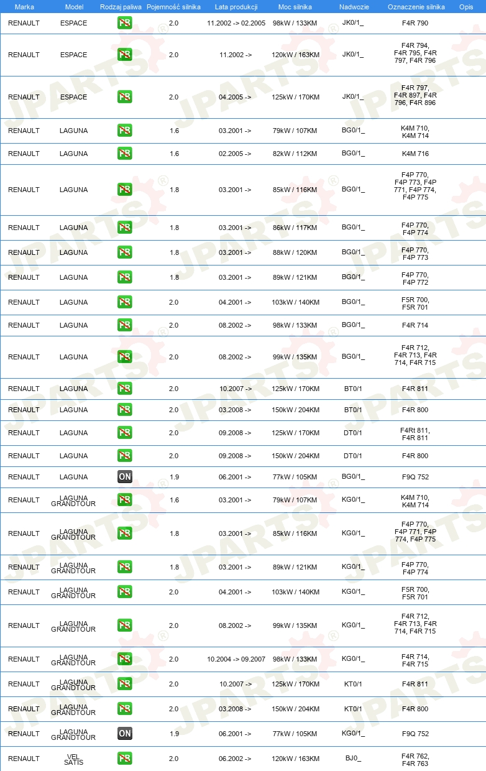This screenshot has height=771, width=486.
Task: Click PB icon in Laguna BG0/1_ 103kW/140KM row
Action: tap(125, 302)
